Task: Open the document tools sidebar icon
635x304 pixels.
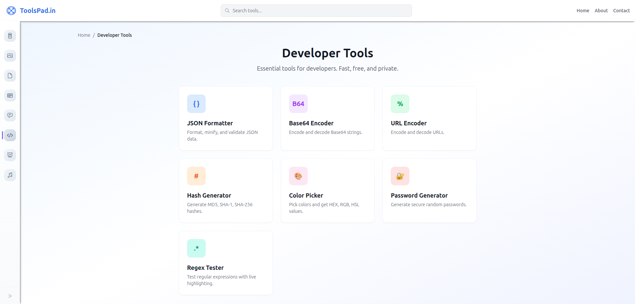Action: tap(10, 76)
